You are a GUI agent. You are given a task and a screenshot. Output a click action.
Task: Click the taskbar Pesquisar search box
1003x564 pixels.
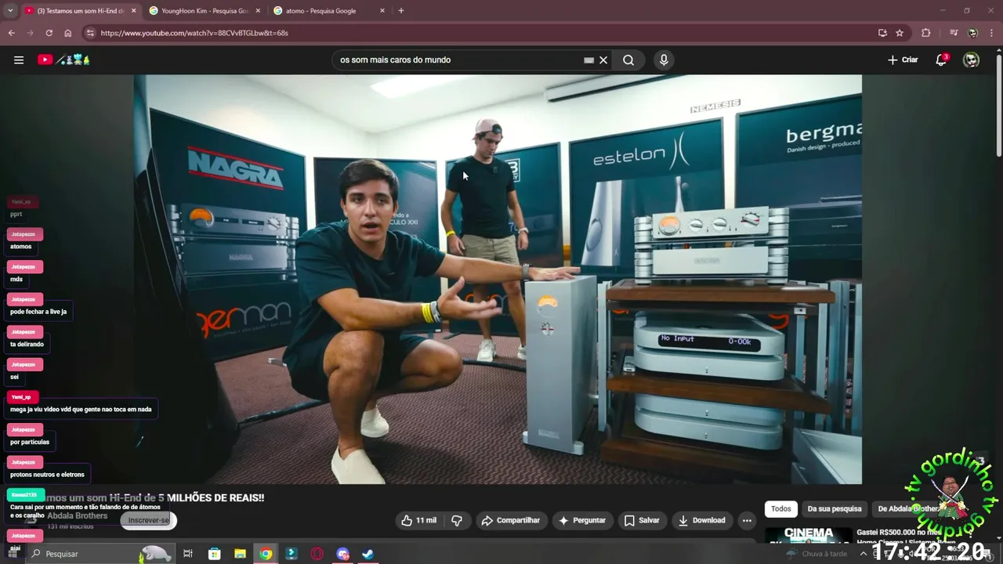(x=100, y=554)
